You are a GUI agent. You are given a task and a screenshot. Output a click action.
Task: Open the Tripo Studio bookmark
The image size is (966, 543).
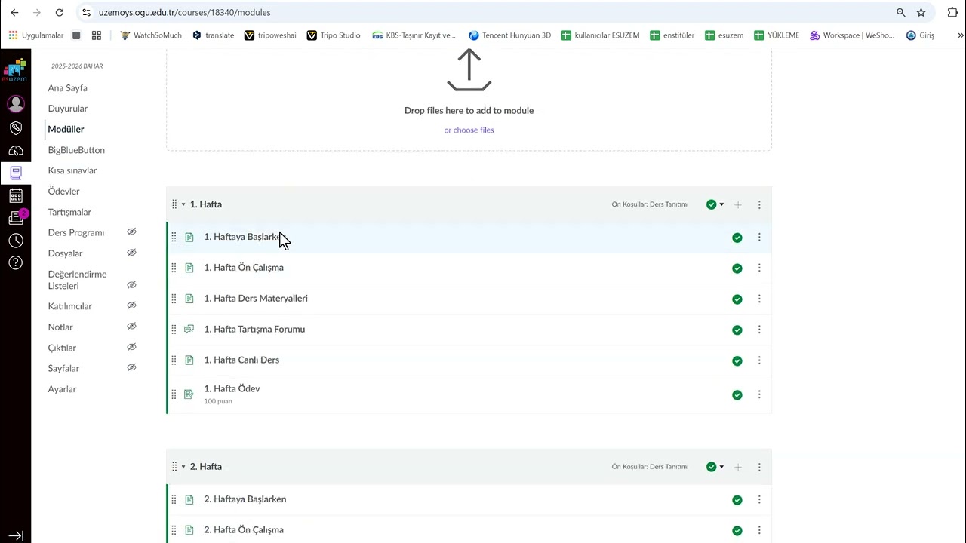pyautogui.click(x=333, y=35)
